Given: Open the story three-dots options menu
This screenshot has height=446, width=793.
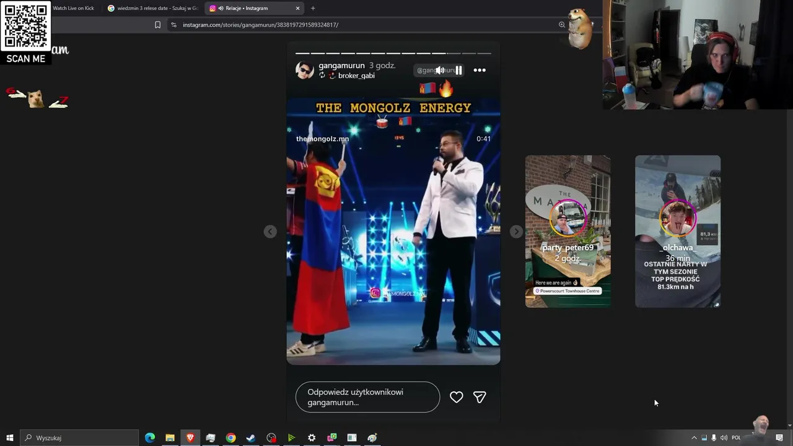Looking at the screenshot, I should tap(480, 71).
